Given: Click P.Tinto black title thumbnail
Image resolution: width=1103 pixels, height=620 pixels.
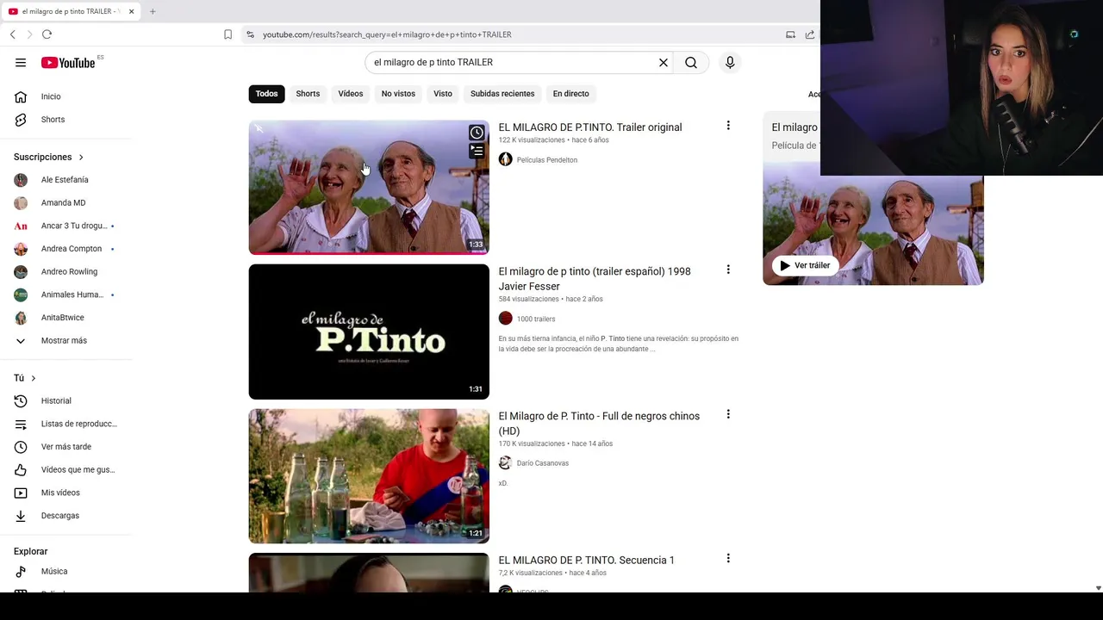Looking at the screenshot, I should (x=369, y=332).
